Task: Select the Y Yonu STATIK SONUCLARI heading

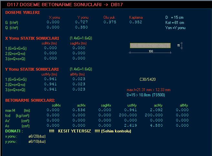Action: [x=32, y=69]
